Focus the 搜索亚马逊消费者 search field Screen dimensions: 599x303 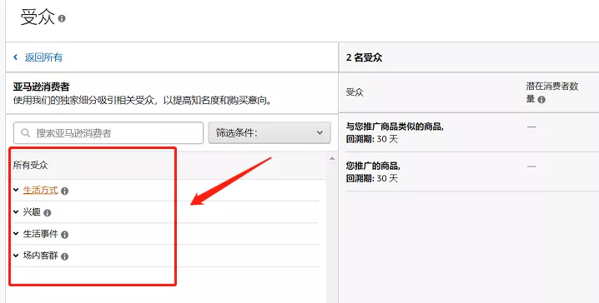pyautogui.click(x=108, y=132)
